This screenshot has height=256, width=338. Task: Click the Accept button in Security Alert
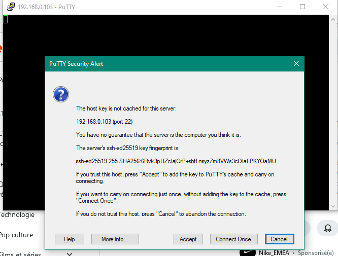[188, 239]
